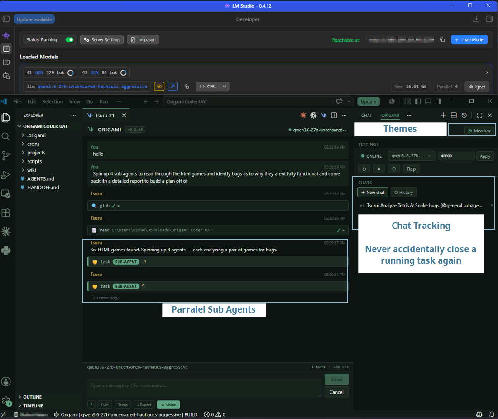498x419 pixels.
Task: Open the Run menu
Action: tap(104, 101)
